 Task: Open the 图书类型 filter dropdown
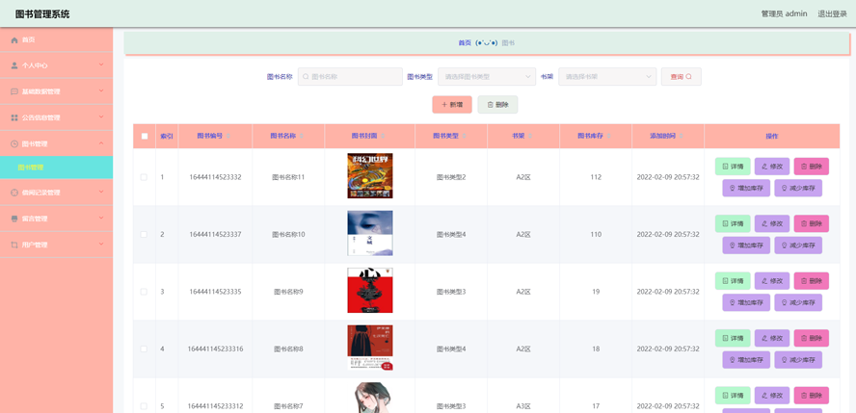[x=487, y=77]
